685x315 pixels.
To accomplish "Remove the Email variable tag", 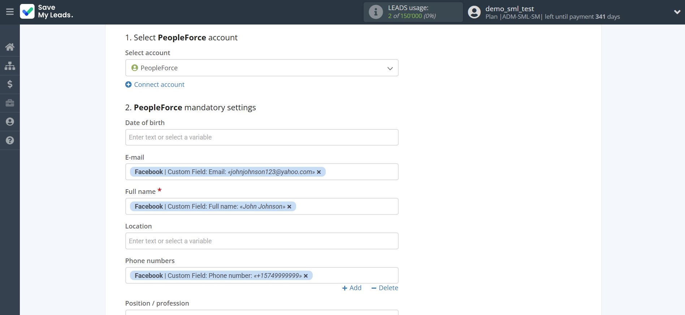I will [x=319, y=172].
